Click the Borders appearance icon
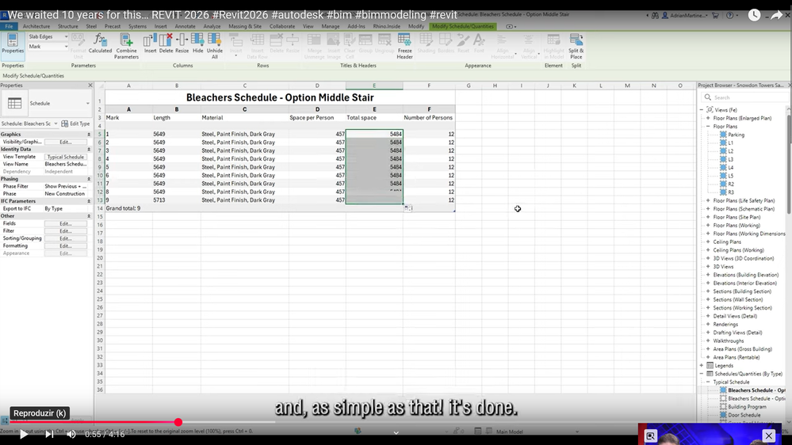This screenshot has height=445, width=792. 446,44
